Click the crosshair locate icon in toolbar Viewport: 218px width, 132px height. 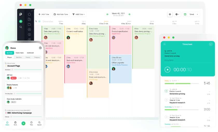170,14
